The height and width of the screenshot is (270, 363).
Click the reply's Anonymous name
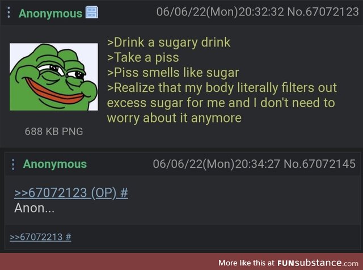[55, 164]
